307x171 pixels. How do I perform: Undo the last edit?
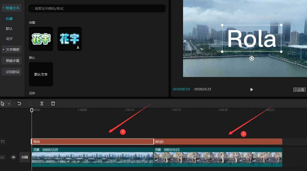[x=19, y=103]
